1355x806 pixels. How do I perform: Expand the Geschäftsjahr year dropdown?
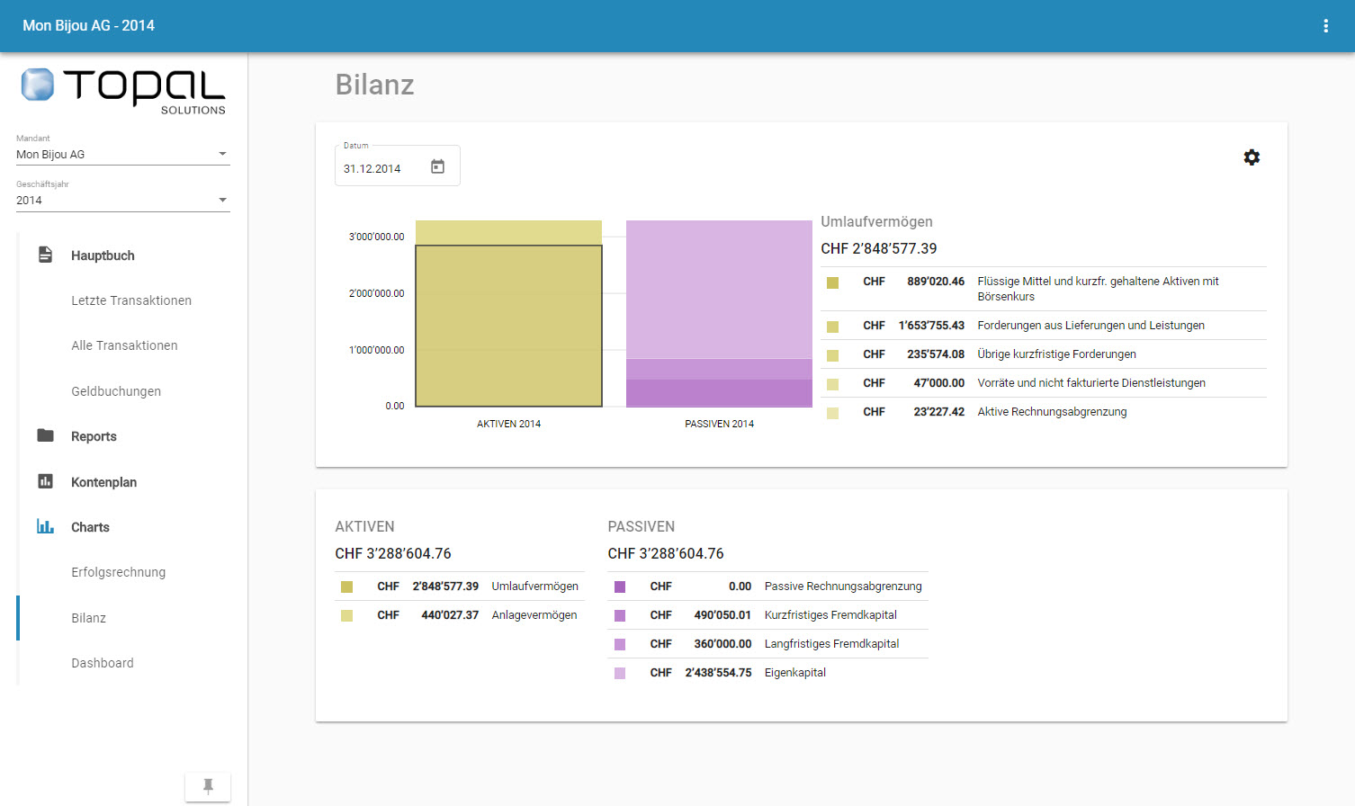coord(222,200)
